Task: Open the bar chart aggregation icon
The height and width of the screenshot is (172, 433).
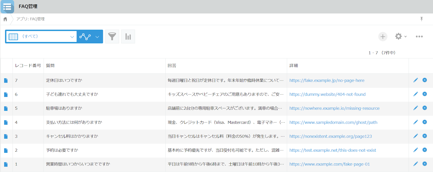Action: pos(128,37)
